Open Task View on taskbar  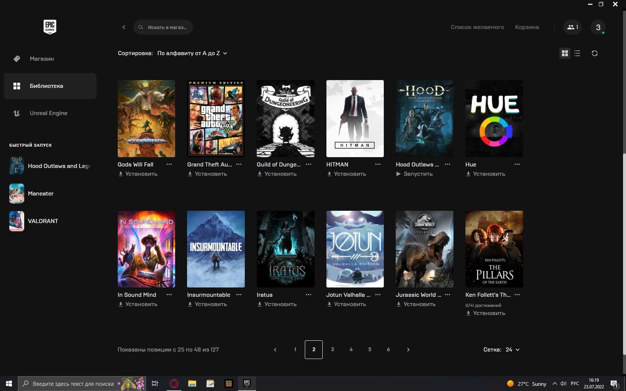tap(155, 384)
